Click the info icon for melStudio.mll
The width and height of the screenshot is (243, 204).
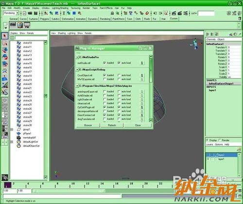142,63
